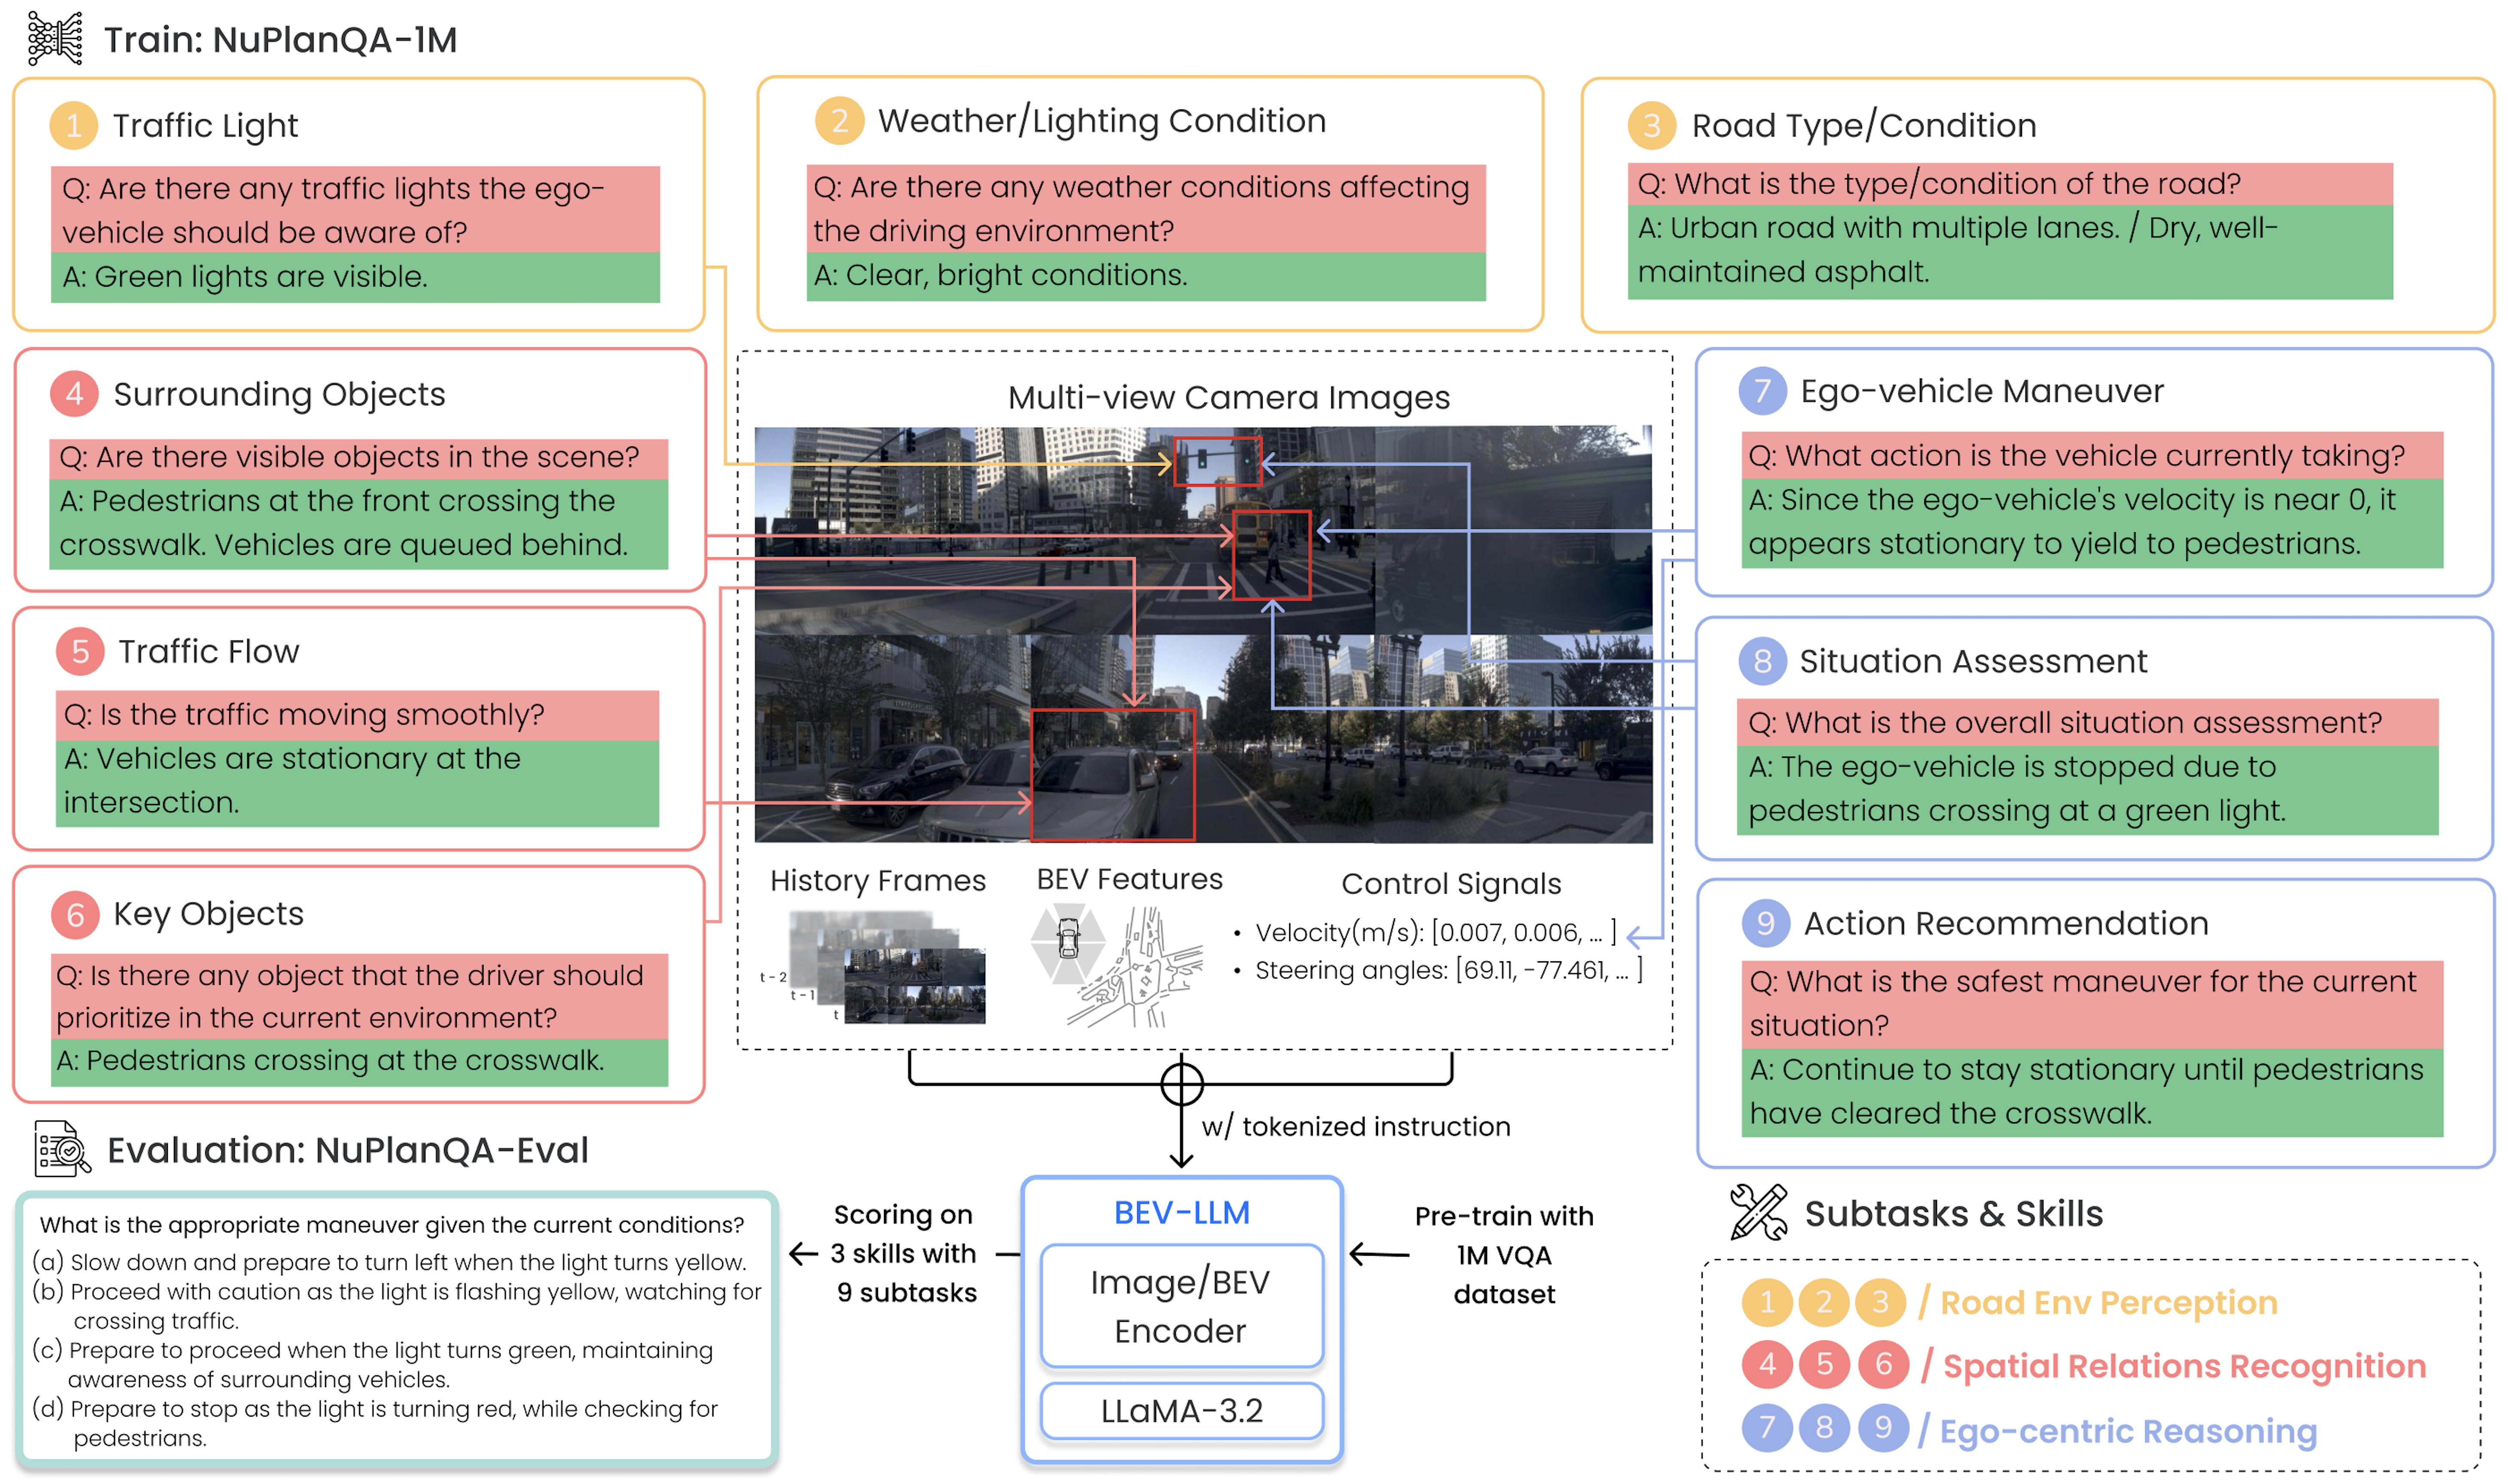
Task: Click the neural network icon beside Train heading
Action: pyautogui.click(x=54, y=38)
